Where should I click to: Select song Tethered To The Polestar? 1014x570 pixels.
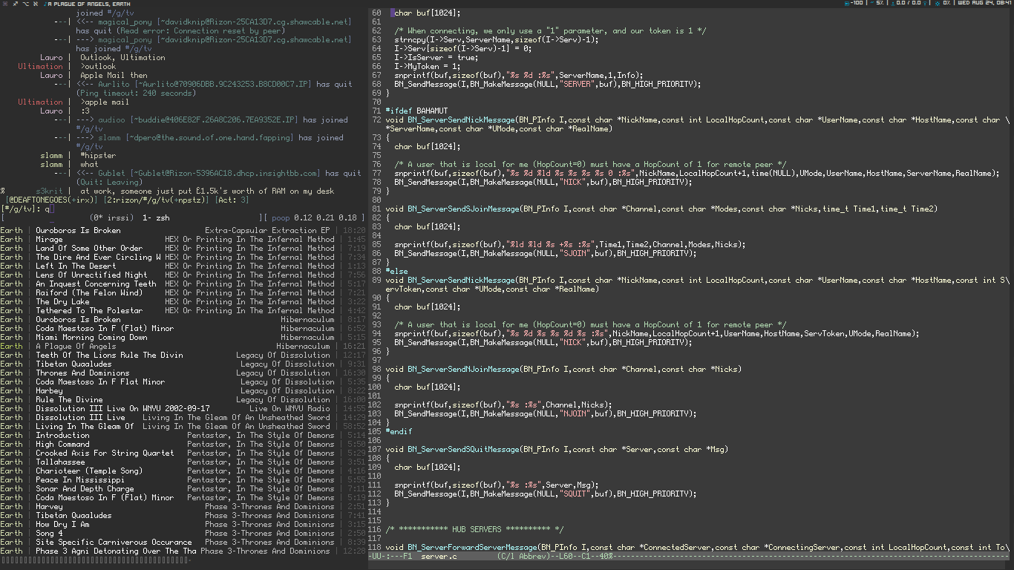coord(183,311)
